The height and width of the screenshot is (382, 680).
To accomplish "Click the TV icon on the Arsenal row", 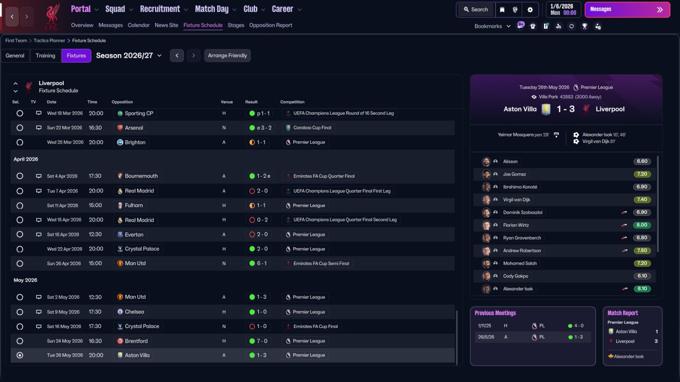I will pyautogui.click(x=39, y=128).
